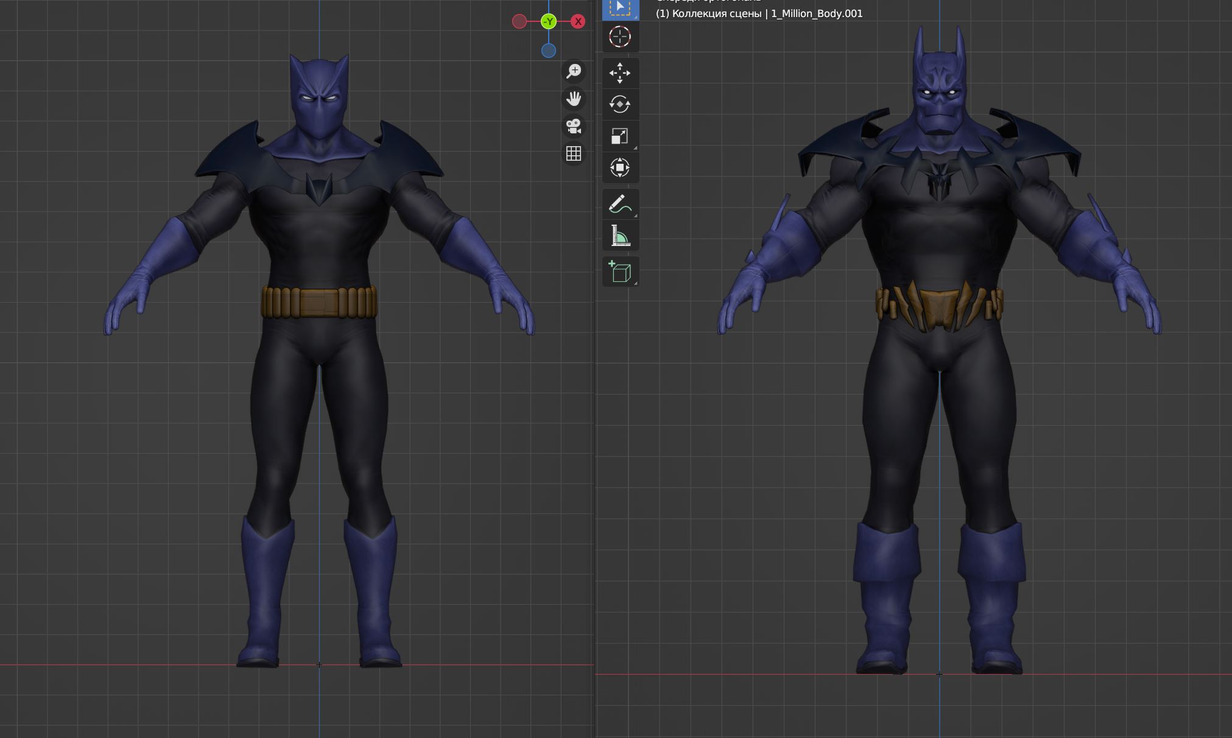Click the right Batman model's head
The width and height of the screenshot is (1232, 738).
pyautogui.click(x=940, y=91)
